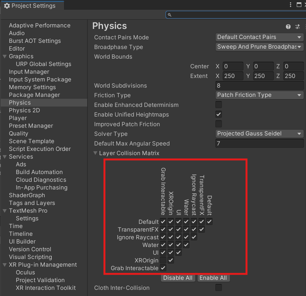Open Editor settings category
Viewport: 306px width, 296px height.
(17, 49)
